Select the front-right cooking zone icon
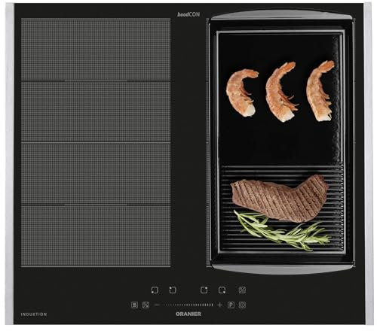 pos(222,290)
